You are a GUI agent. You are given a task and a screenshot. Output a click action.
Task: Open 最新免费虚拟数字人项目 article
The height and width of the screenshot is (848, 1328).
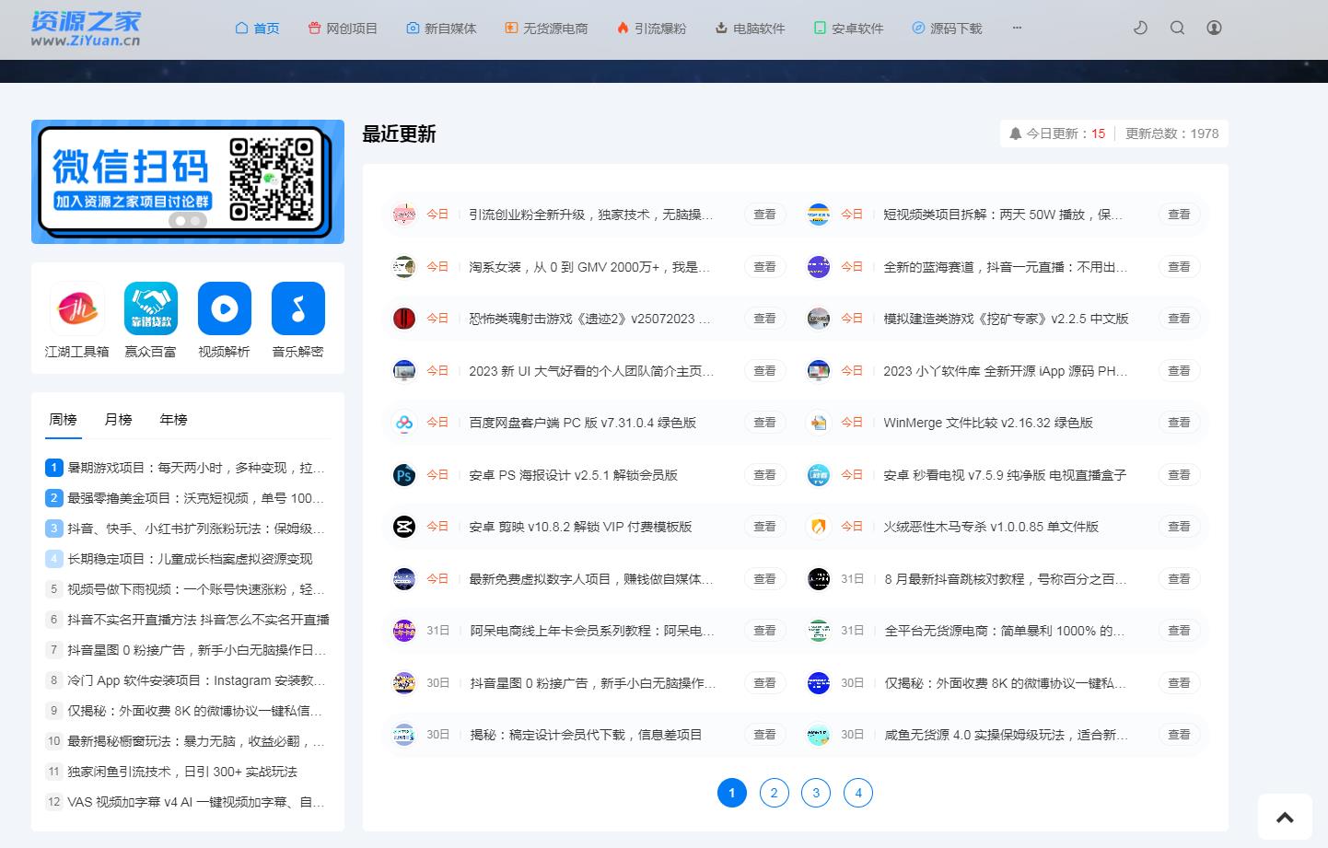click(591, 579)
